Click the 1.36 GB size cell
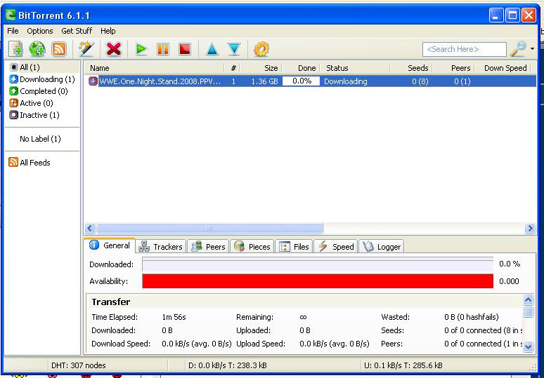Viewport: 544px width, 378px height. (264, 81)
